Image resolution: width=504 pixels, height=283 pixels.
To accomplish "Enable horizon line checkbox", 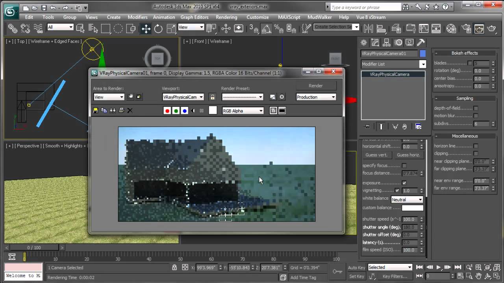I will click(x=476, y=146).
